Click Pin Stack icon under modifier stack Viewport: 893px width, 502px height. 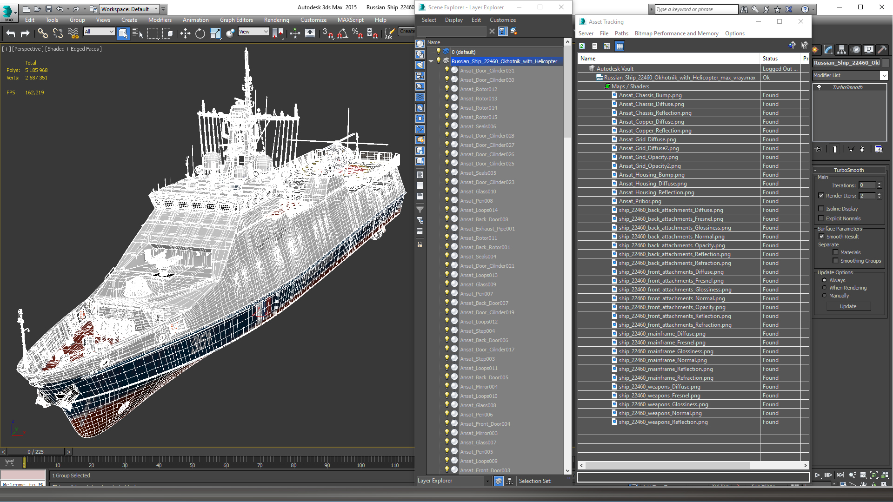click(x=819, y=149)
